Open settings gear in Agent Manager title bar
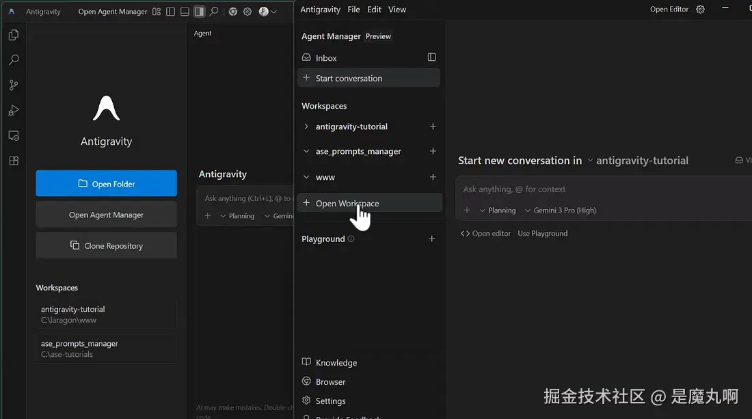This screenshot has width=752, height=419. click(700, 9)
